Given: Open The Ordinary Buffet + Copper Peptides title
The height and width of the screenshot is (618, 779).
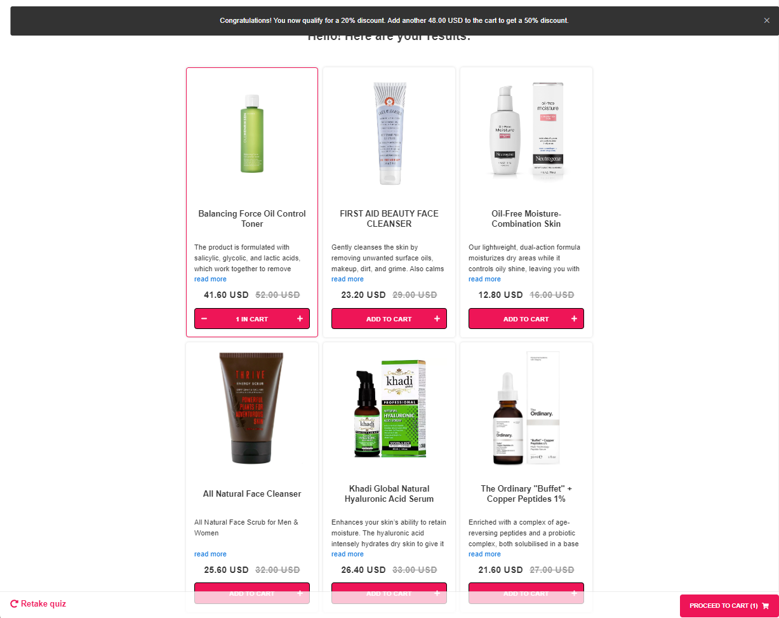Looking at the screenshot, I should tap(526, 494).
